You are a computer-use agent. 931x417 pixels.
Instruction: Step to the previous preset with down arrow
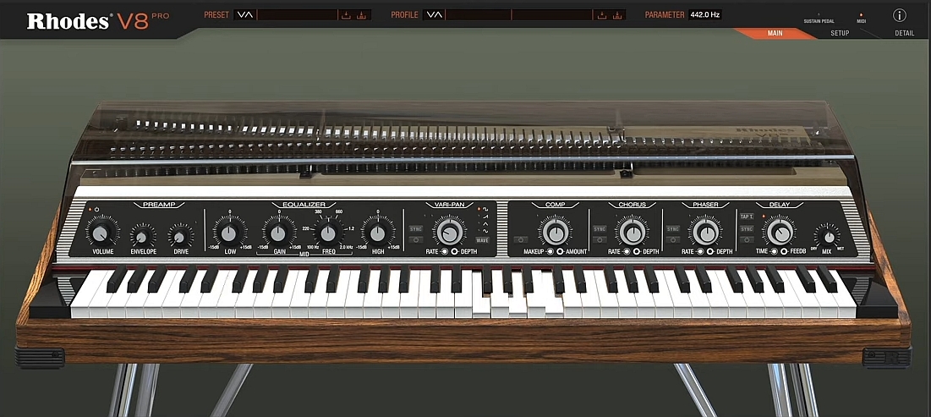[241, 15]
